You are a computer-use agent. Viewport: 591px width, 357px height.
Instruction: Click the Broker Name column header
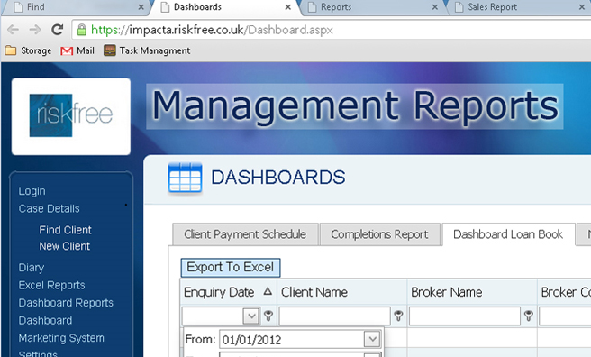472,292
